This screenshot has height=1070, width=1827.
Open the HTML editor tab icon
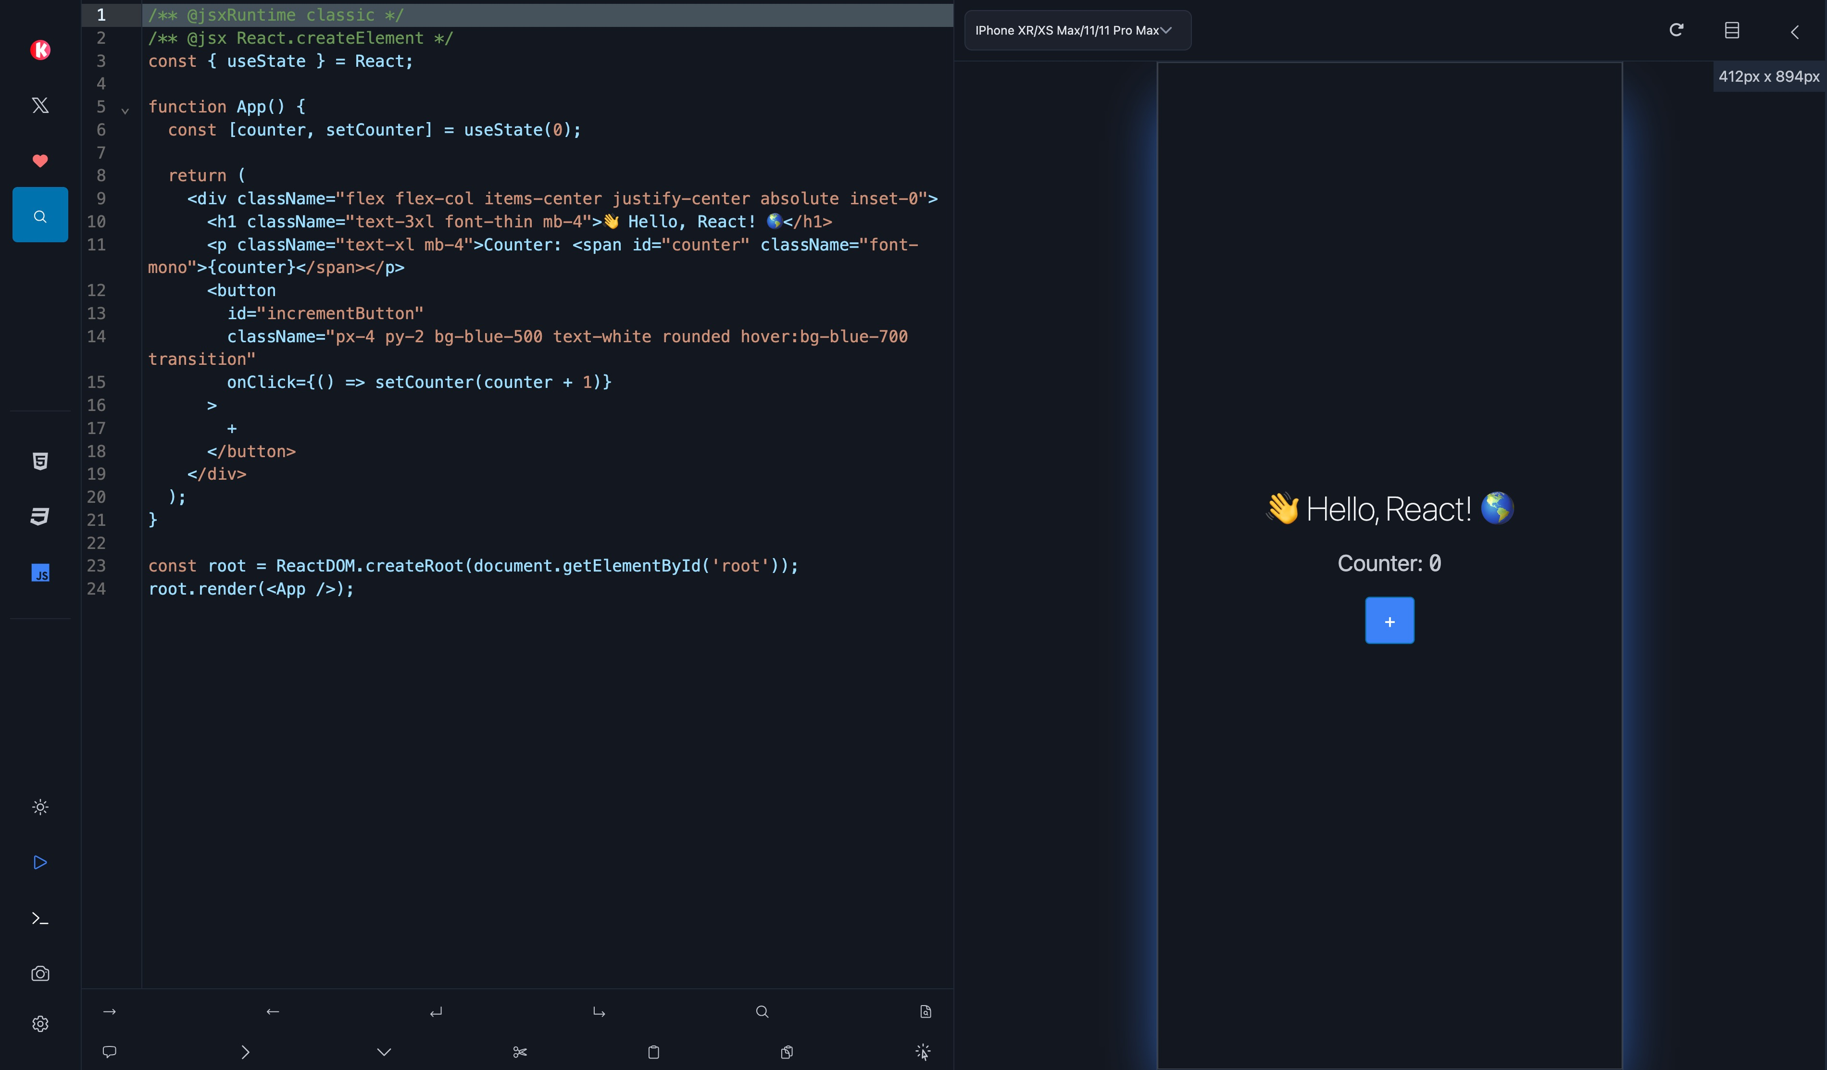[x=40, y=461]
